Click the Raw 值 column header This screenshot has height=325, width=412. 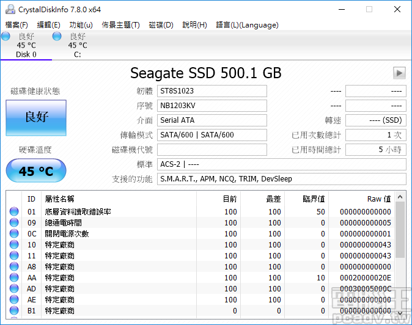(x=362, y=199)
